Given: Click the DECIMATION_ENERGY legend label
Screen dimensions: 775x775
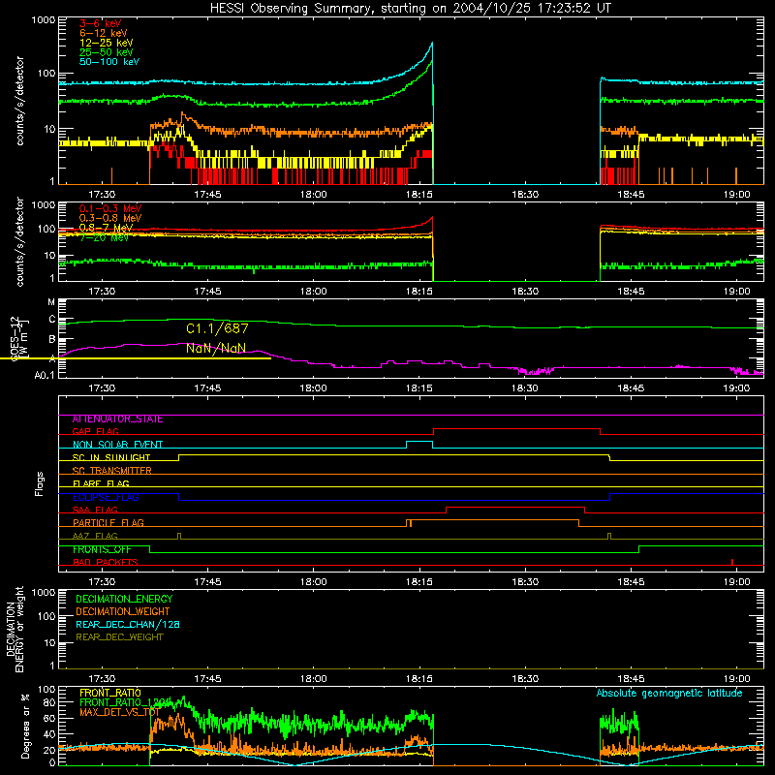Looking at the screenshot, I should pos(124,599).
